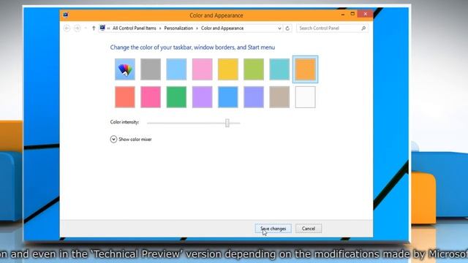Select the bright blue color swatch
The image size is (468, 263).
(228, 97)
